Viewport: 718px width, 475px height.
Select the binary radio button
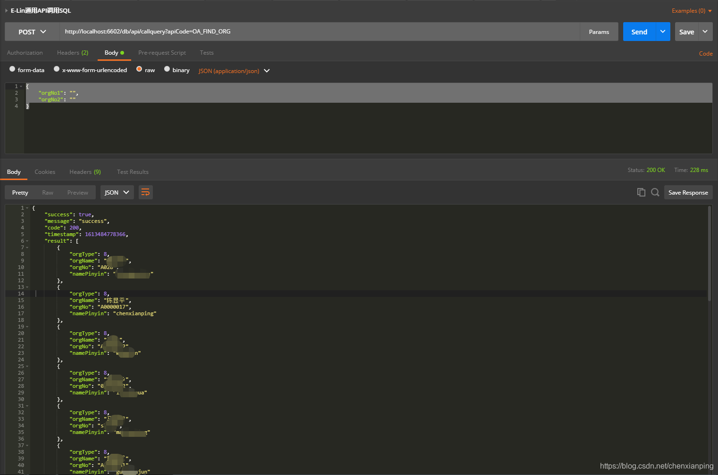point(167,69)
